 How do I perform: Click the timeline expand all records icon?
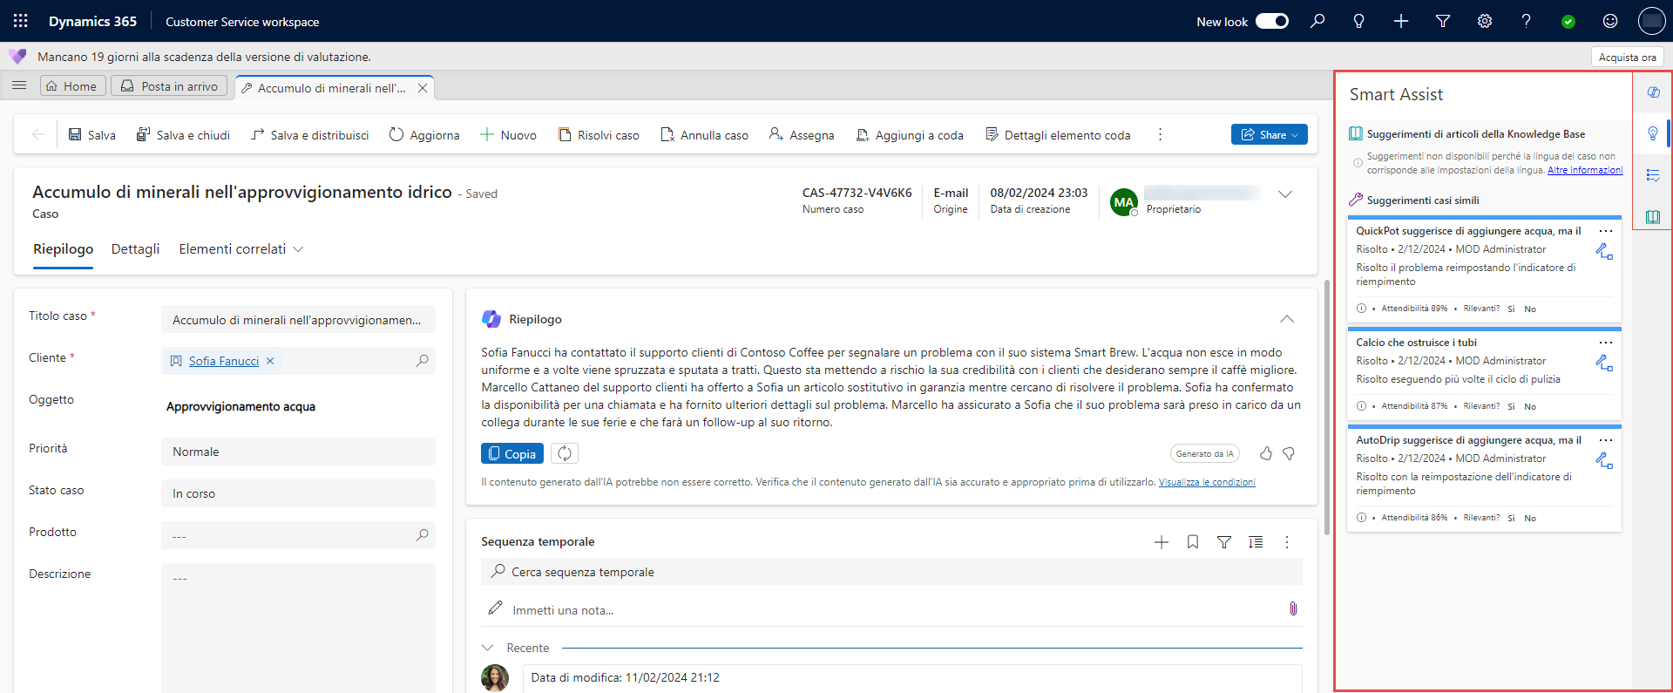click(1256, 542)
